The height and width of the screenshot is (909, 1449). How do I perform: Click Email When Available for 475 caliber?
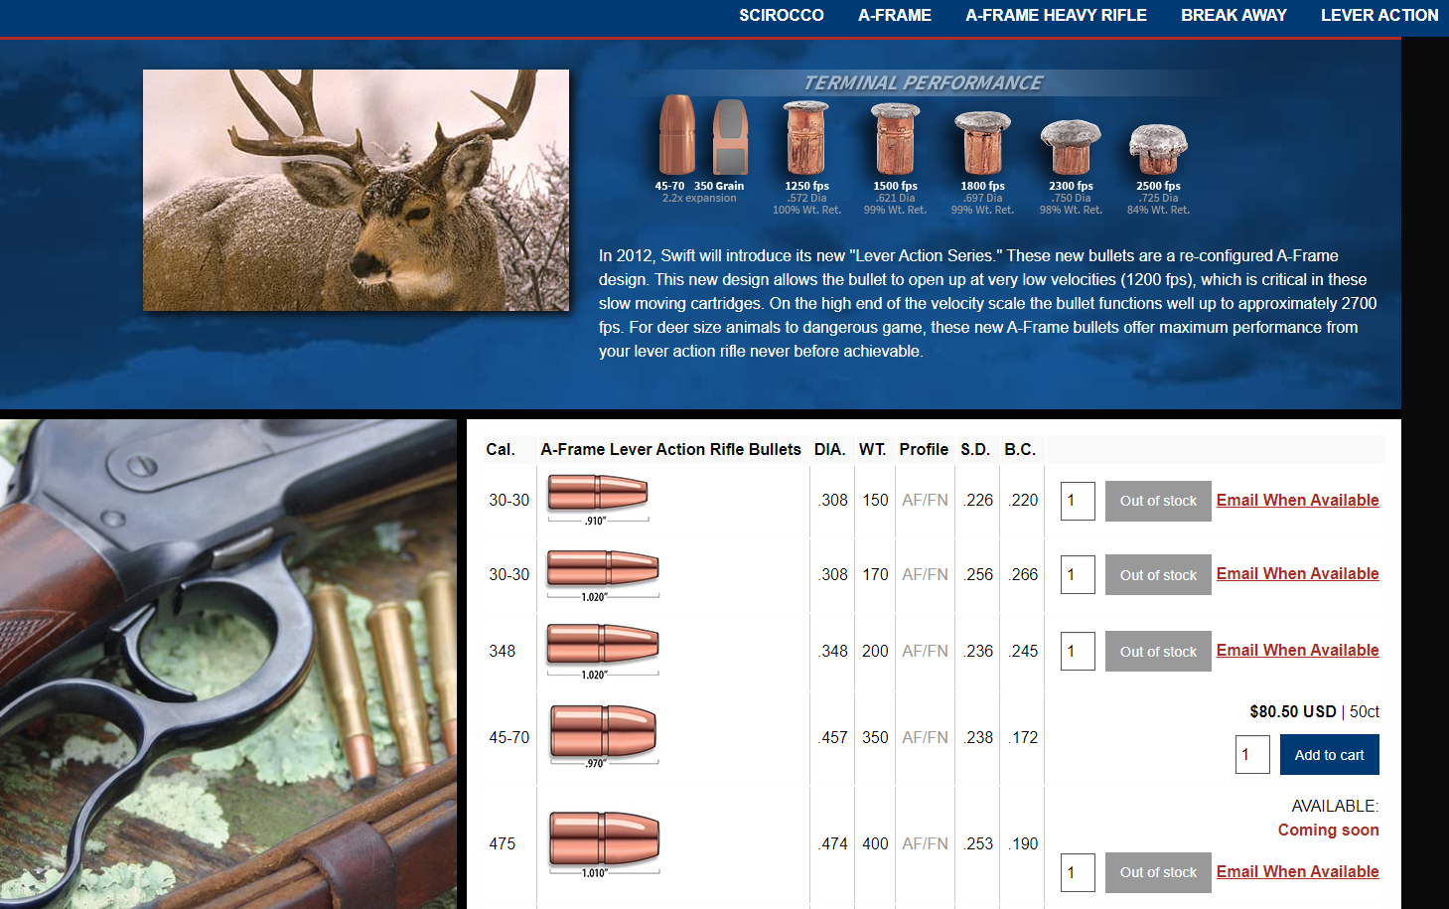pyautogui.click(x=1297, y=871)
